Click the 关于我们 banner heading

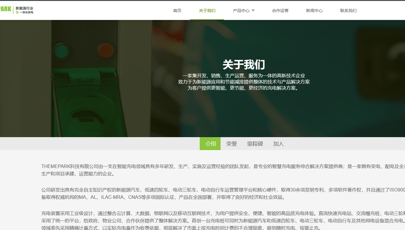pyautogui.click(x=244, y=65)
